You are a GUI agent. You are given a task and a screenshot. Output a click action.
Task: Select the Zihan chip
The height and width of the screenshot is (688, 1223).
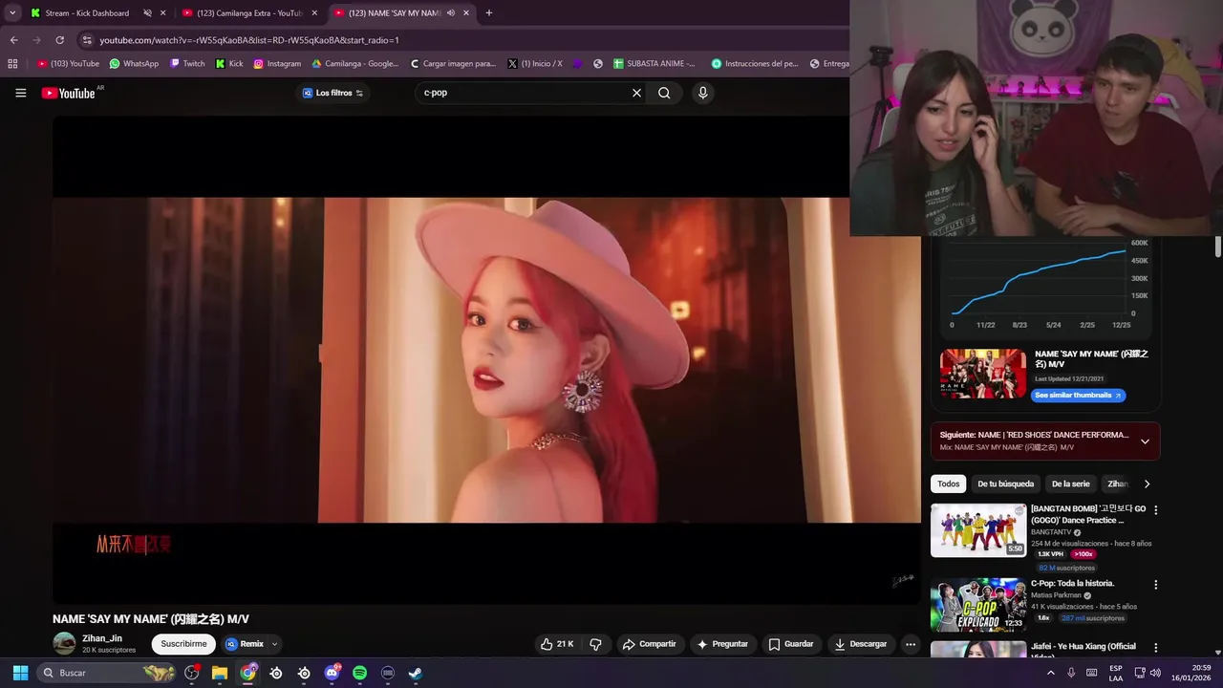[1116, 484]
